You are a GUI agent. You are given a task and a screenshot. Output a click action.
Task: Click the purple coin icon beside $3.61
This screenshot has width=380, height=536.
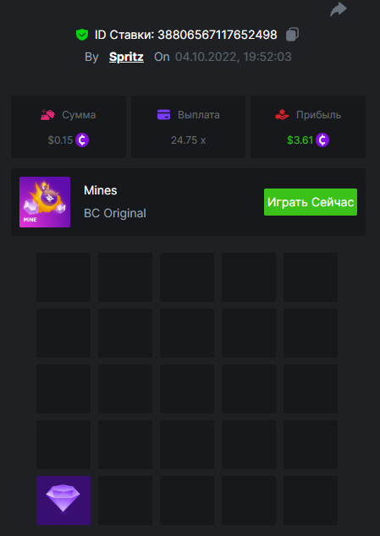point(322,140)
